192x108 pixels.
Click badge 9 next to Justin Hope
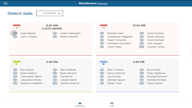(x=102, y=47)
